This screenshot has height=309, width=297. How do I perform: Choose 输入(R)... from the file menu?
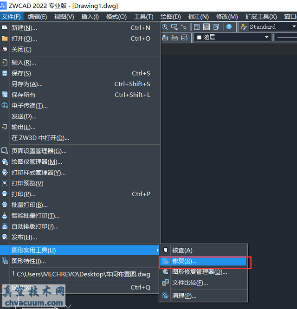pyautogui.click(x=80, y=63)
